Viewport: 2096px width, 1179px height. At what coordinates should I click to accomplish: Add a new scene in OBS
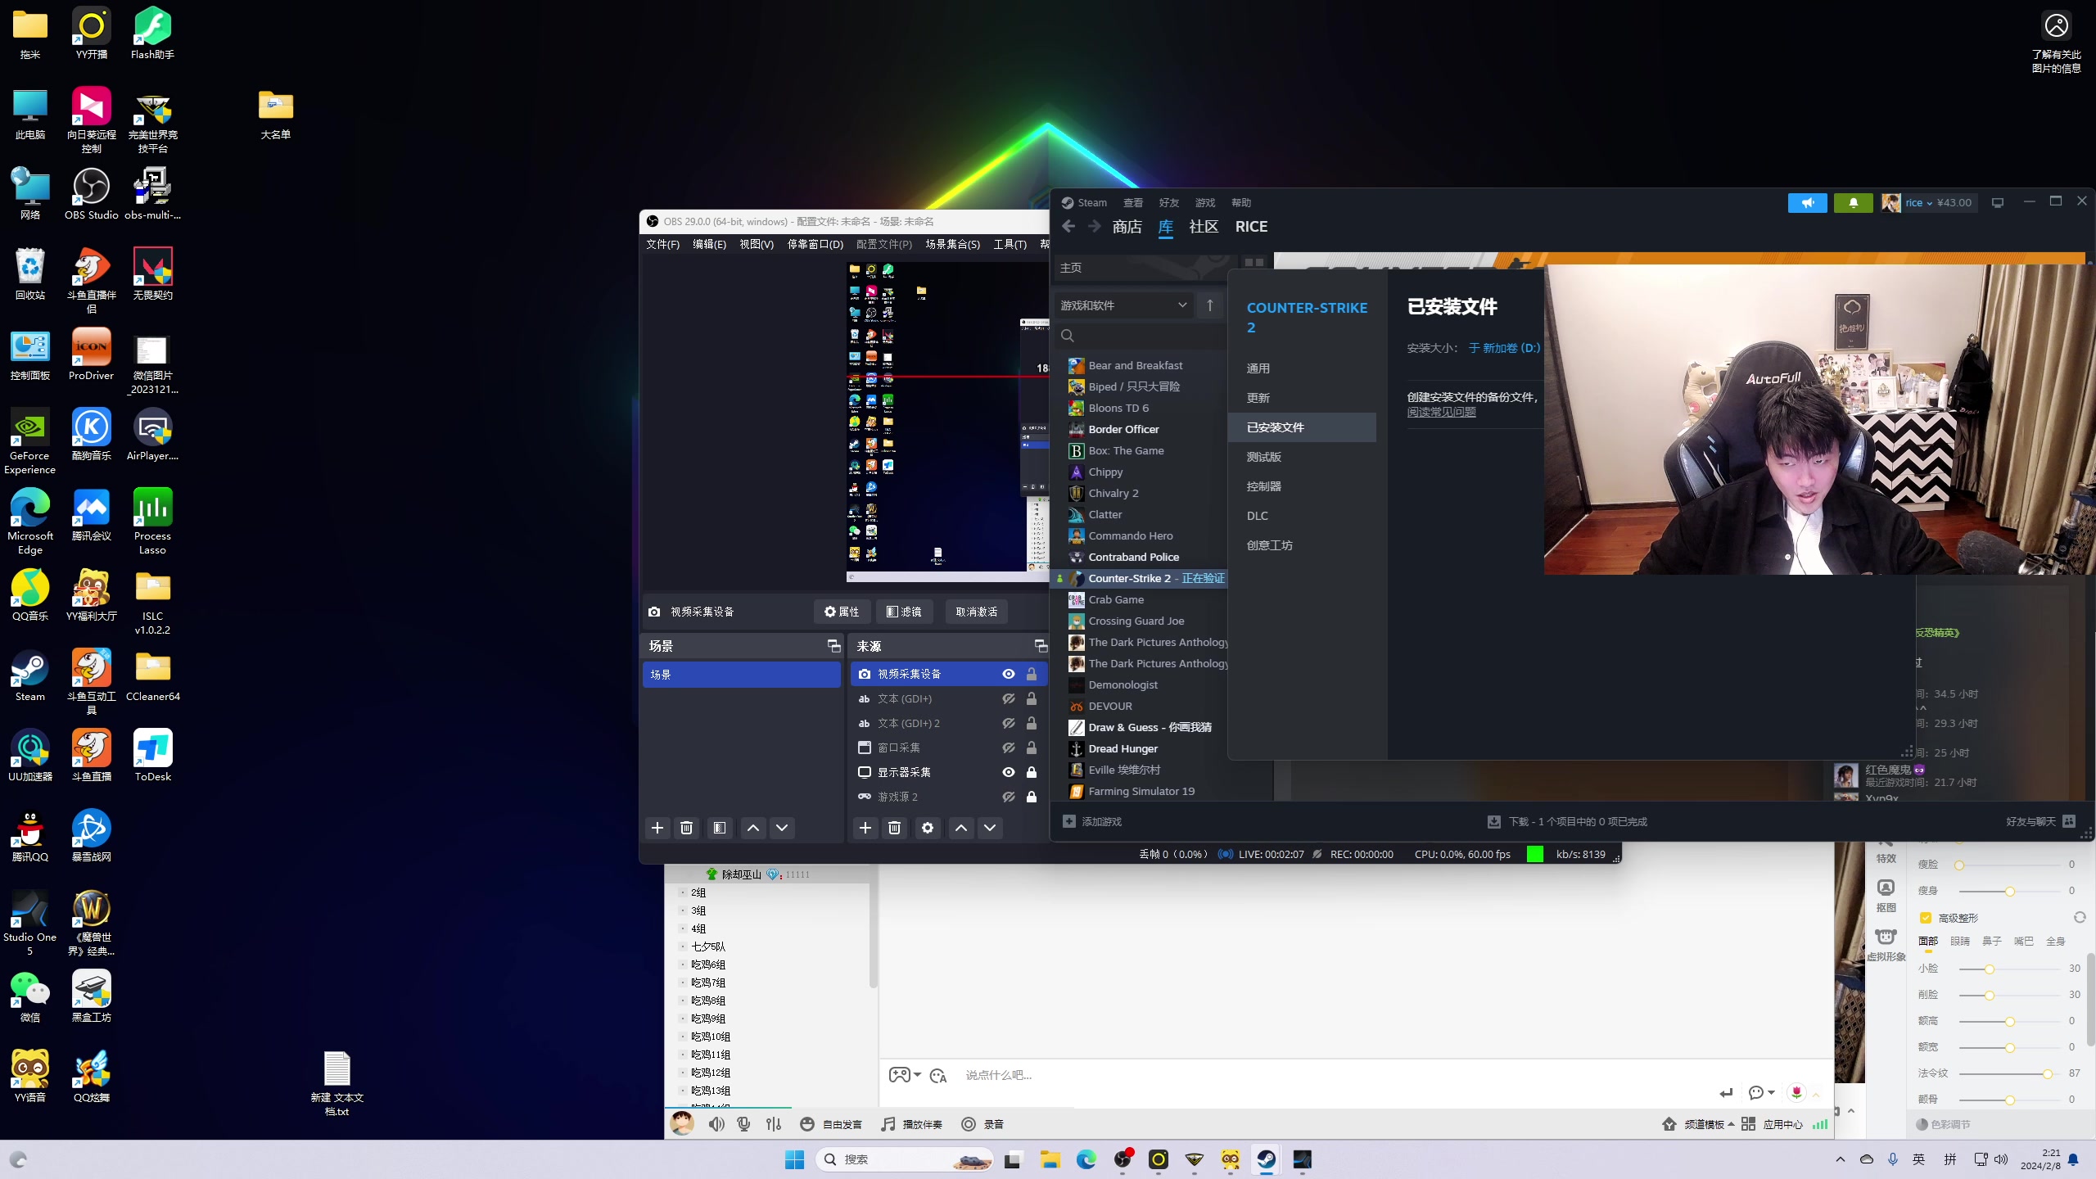pyautogui.click(x=657, y=828)
